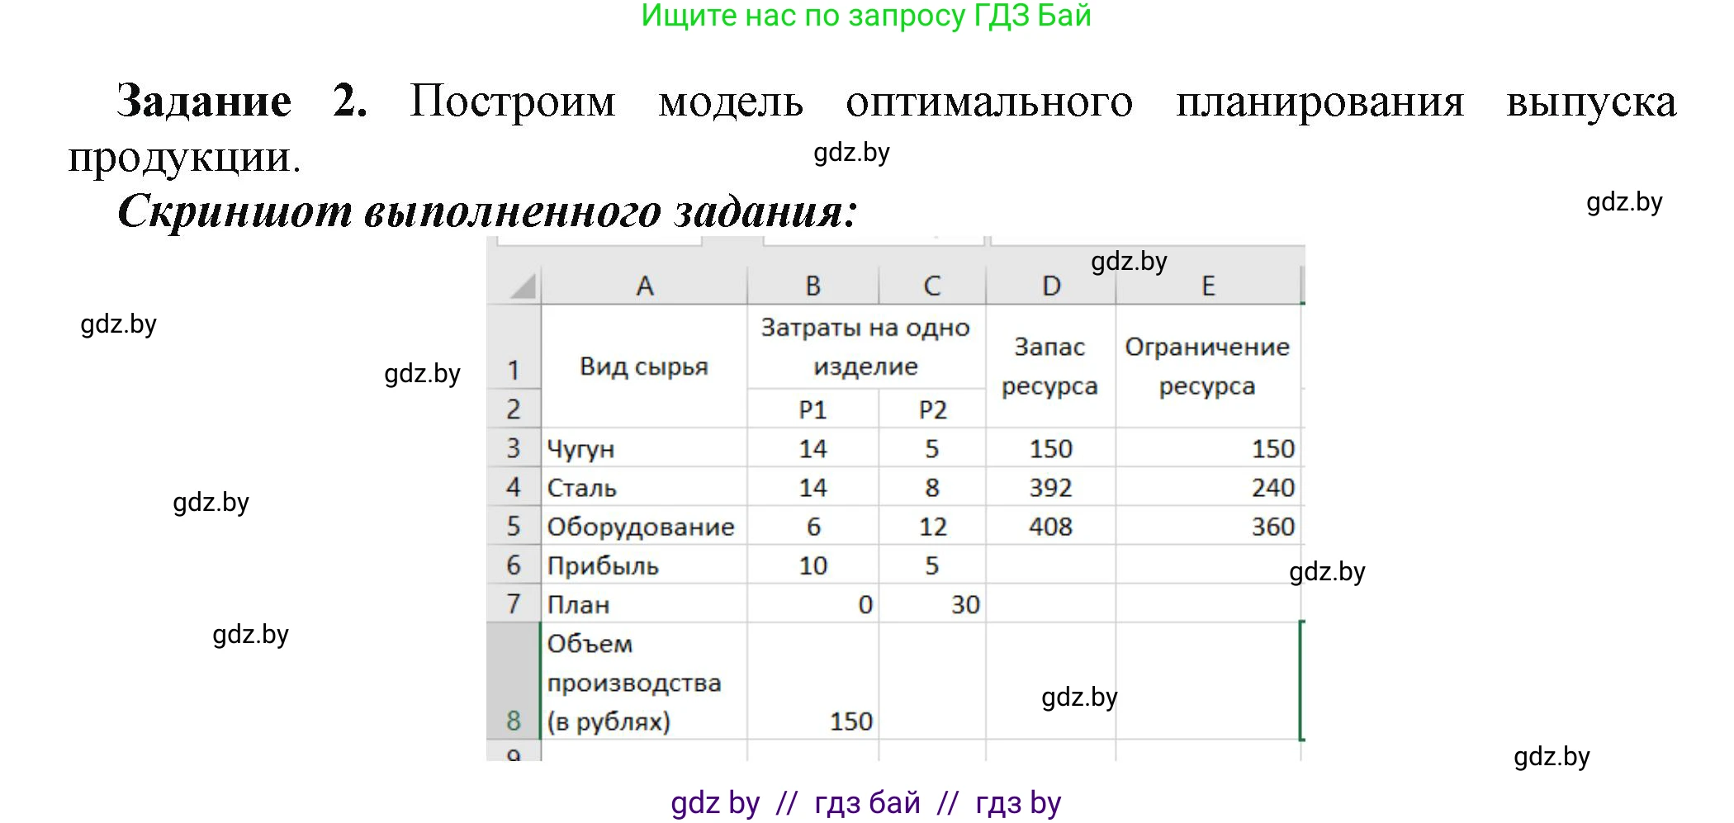
Task: Click value 240 in Сталь row
Action: 1208,487
